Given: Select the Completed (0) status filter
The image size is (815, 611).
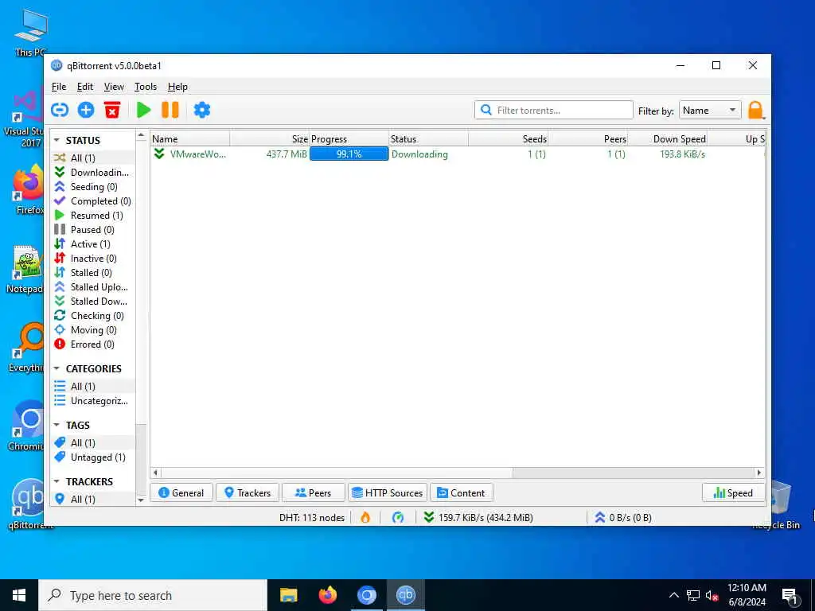Looking at the screenshot, I should click(94, 201).
